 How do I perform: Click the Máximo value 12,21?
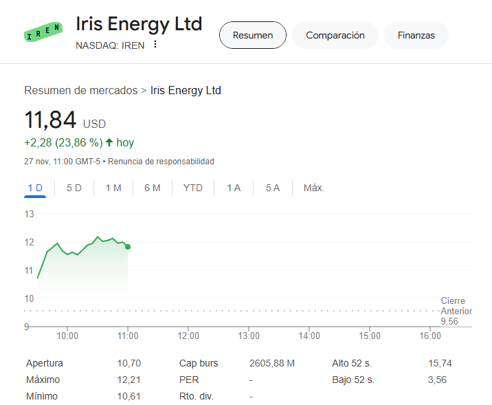[x=129, y=380]
